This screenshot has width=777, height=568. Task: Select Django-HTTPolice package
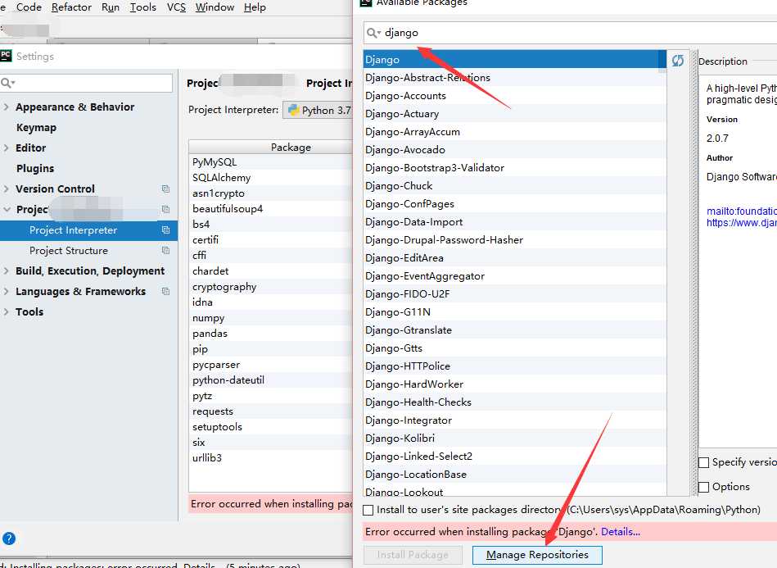click(x=514, y=366)
